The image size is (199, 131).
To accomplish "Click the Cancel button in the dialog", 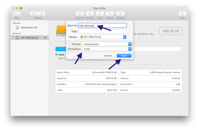I will (x=108, y=56).
